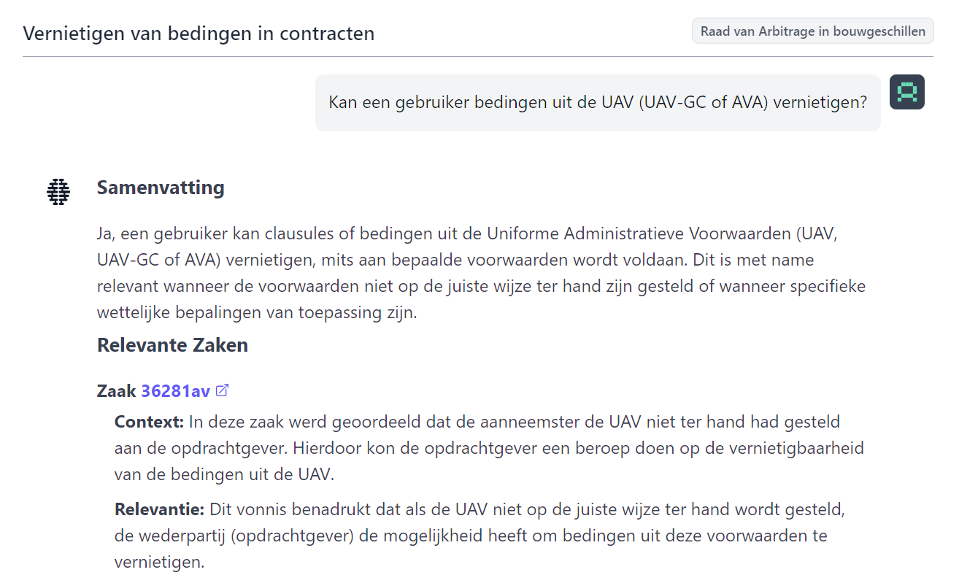Click the divider line below the title
Viewport: 959px width, 575px height.
click(x=478, y=57)
